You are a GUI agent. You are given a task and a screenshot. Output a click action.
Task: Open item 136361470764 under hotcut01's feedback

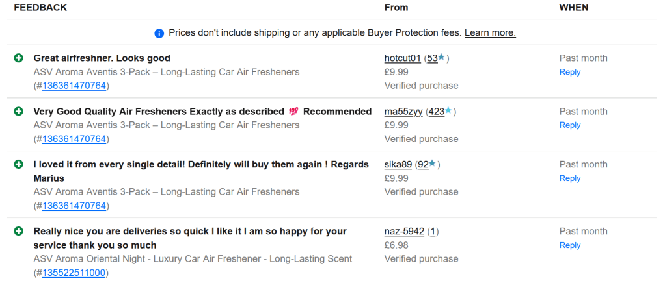[74, 85]
